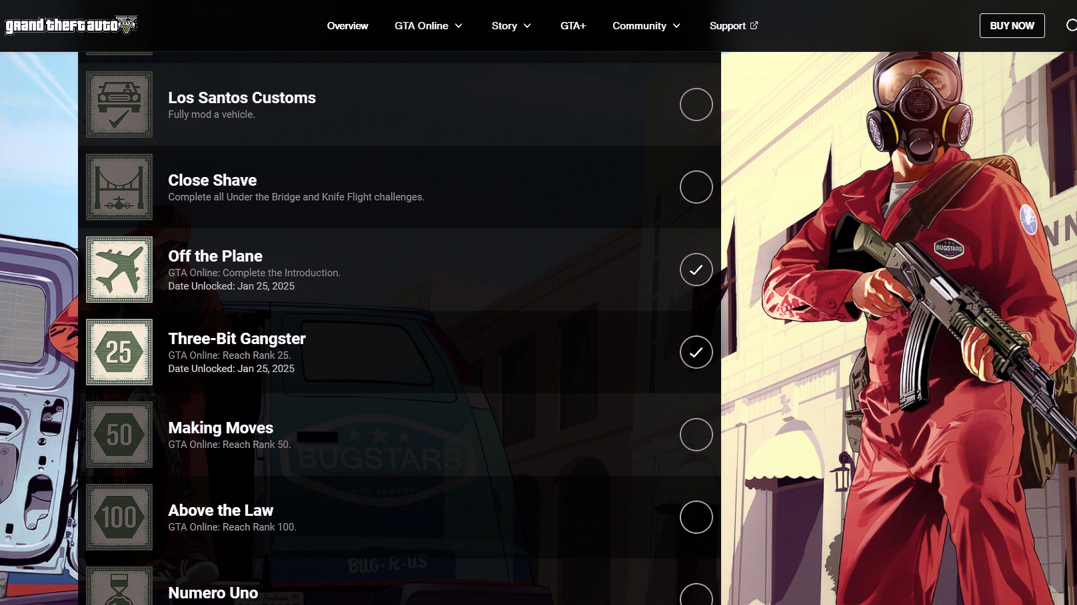Toggle the Los Santos Customs completion circle
The width and height of the screenshot is (1077, 605).
696,104
